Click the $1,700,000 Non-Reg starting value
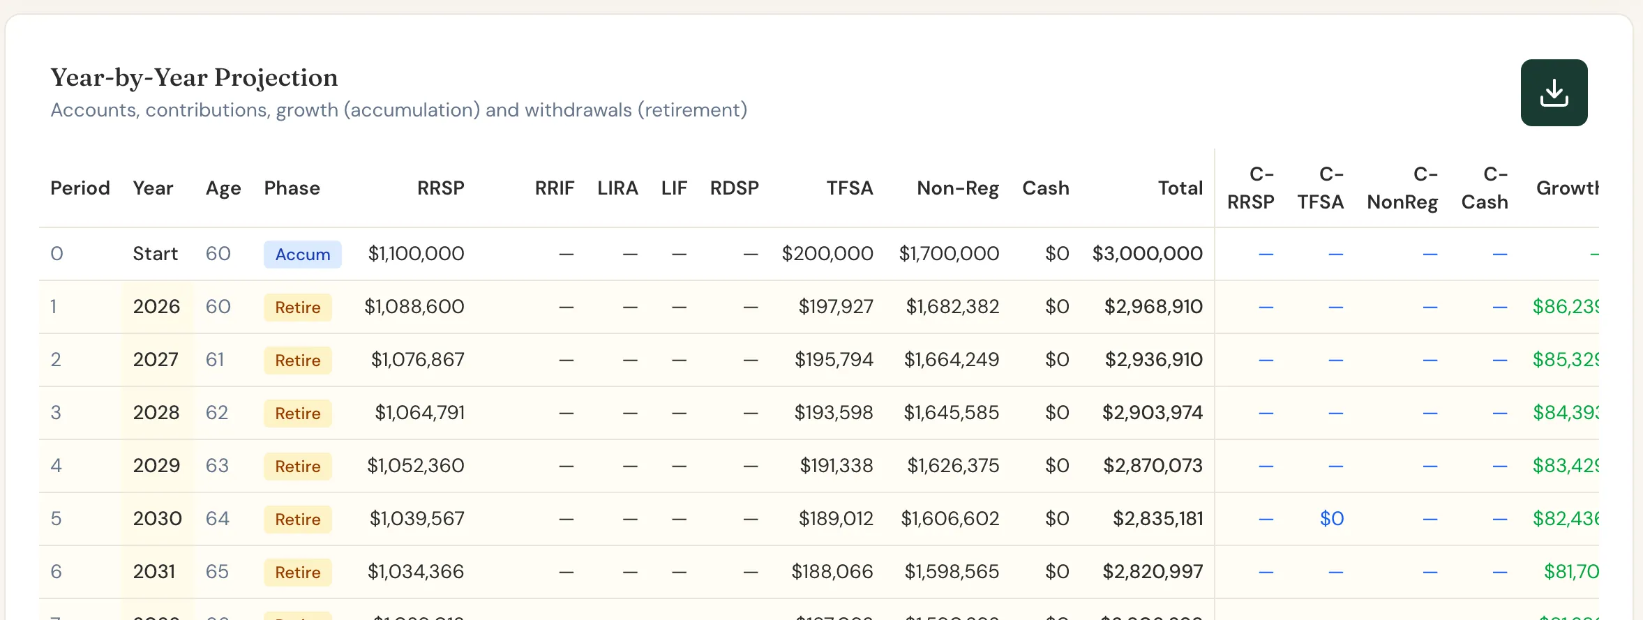 [949, 254]
